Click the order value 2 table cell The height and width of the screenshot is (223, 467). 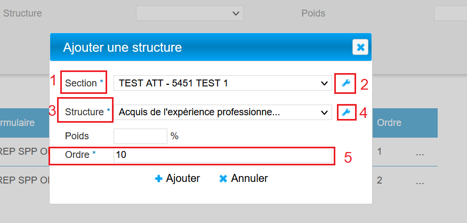tap(380, 180)
